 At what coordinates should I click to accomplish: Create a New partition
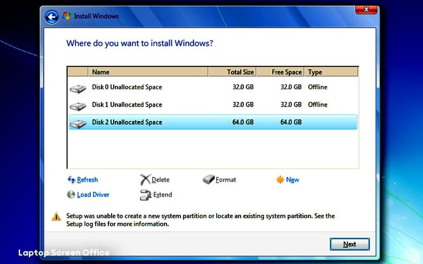[292, 180]
